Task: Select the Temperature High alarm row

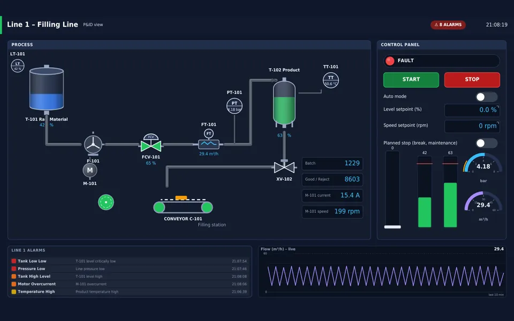Action: click(129, 292)
